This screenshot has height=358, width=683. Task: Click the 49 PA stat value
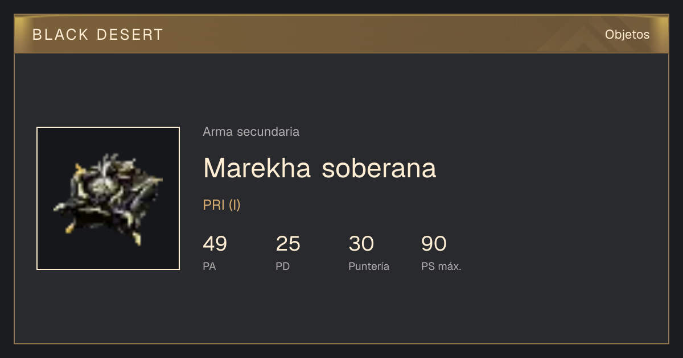coord(215,244)
